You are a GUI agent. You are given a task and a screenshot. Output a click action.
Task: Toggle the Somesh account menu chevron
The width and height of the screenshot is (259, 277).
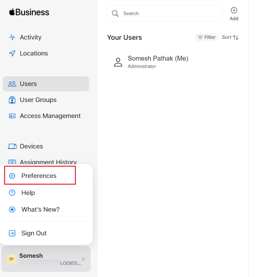pos(83,259)
